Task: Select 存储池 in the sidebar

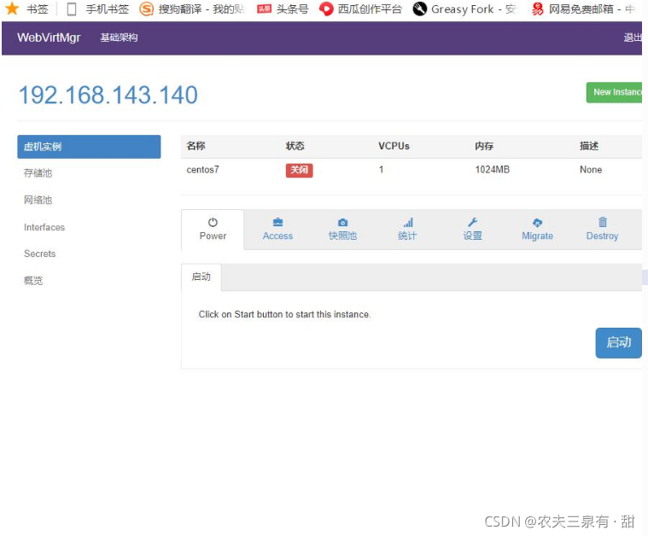Action: (x=38, y=173)
